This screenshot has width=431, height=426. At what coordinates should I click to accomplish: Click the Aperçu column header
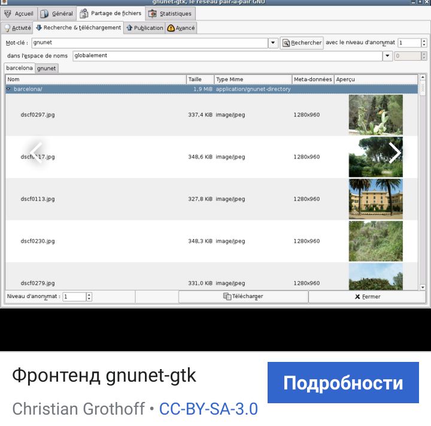click(376, 79)
